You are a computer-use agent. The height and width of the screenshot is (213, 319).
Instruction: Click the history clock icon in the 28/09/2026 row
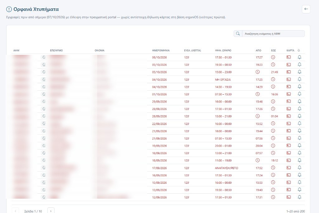tap(44, 109)
